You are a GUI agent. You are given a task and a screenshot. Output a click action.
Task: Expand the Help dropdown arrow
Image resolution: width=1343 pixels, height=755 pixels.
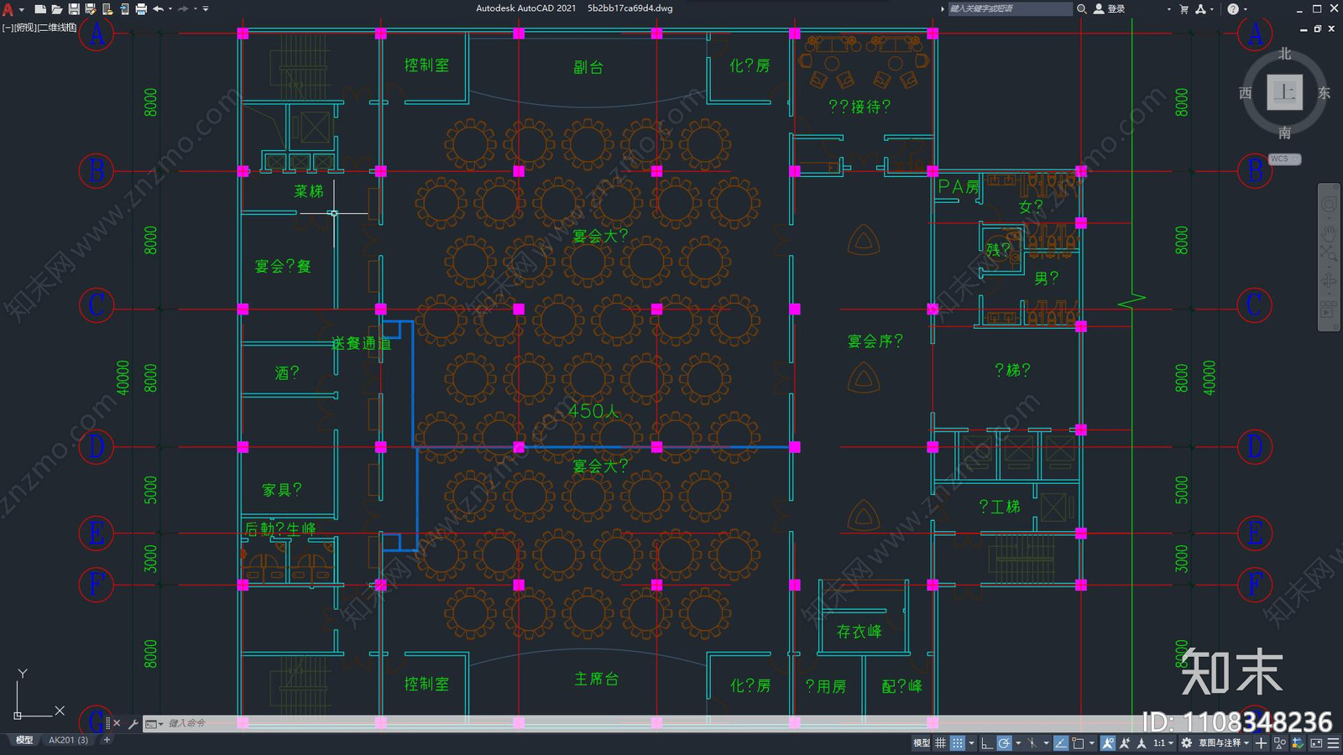point(1245,9)
